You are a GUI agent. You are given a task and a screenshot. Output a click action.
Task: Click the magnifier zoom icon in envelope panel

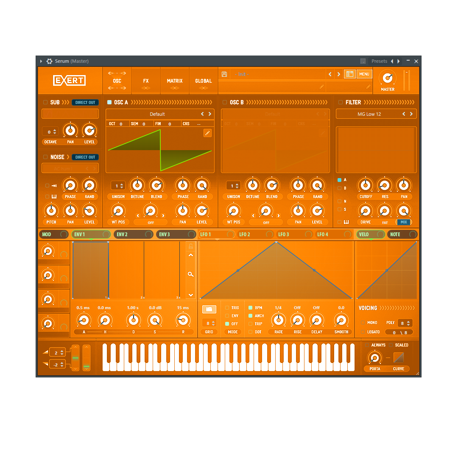click(x=191, y=274)
